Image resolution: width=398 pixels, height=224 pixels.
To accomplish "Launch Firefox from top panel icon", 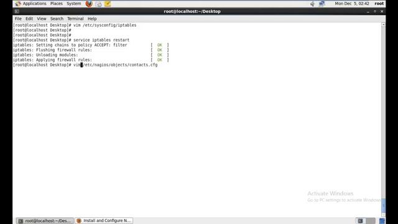I will point(89,4).
